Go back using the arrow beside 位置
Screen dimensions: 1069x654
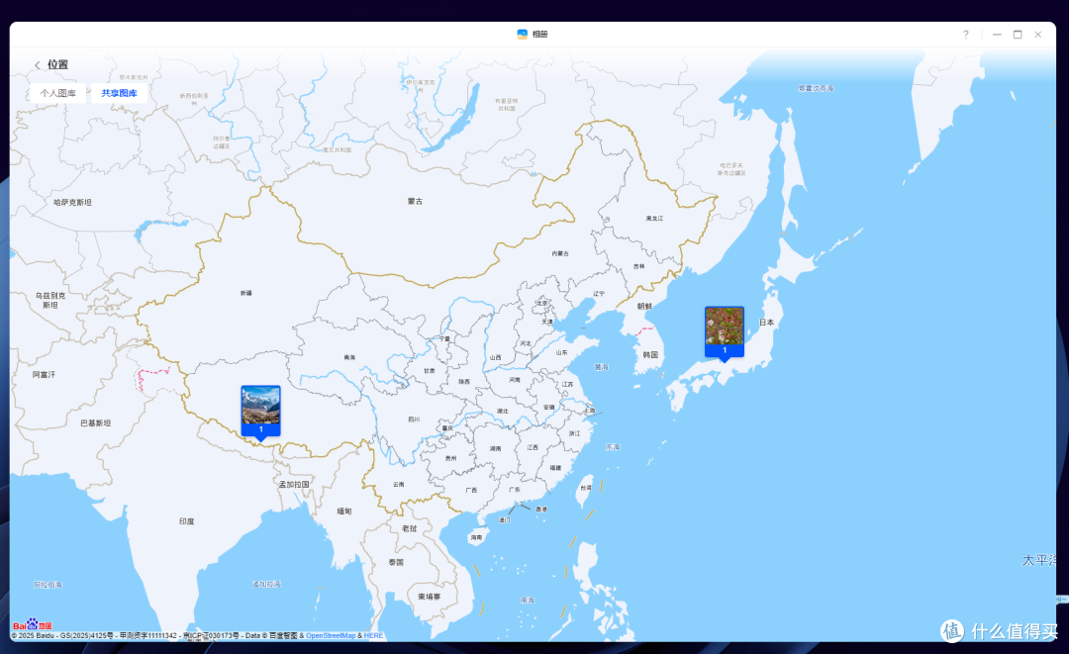(x=37, y=65)
